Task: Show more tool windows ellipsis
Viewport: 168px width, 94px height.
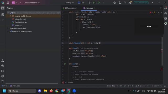Action: point(3,20)
